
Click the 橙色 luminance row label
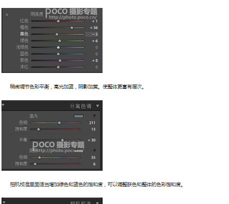click(x=24, y=27)
